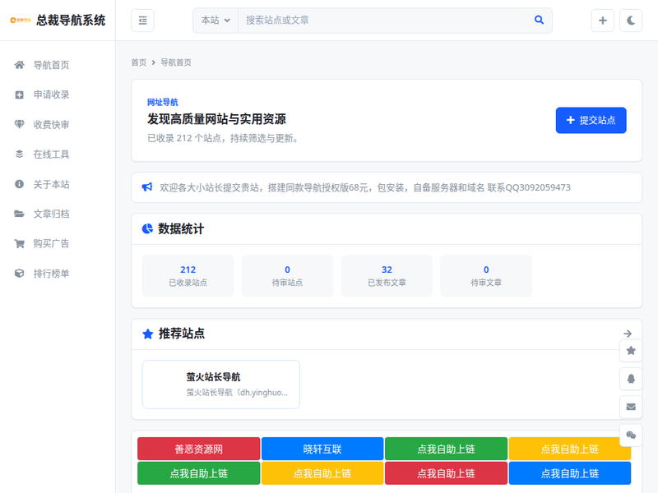Open 排行榜单 in the sidebar
Image resolution: width=658 pixels, height=493 pixels.
click(x=51, y=274)
